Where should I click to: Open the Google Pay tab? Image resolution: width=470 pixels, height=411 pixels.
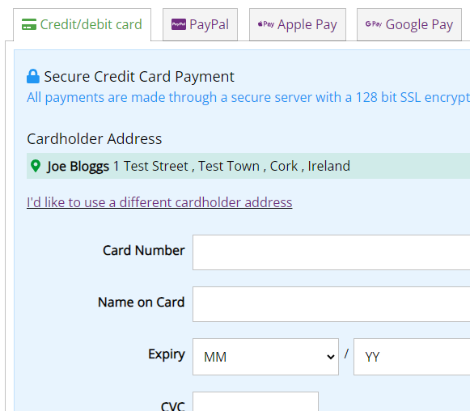[x=409, y=24]
